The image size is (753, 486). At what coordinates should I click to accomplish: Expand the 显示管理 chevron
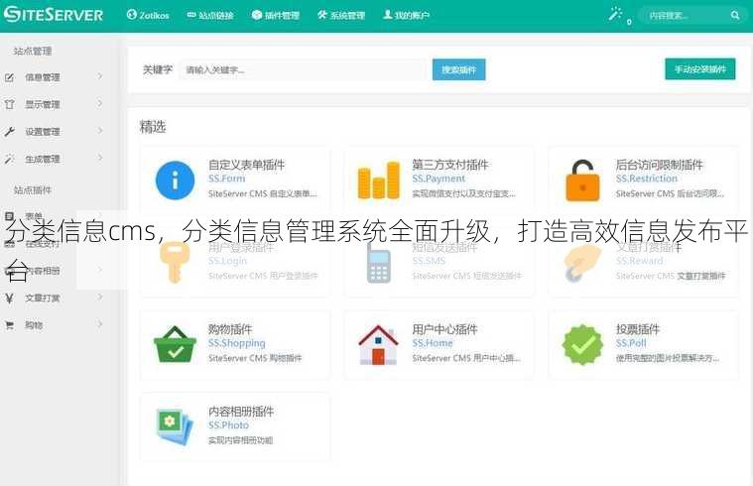coord(99,104)
